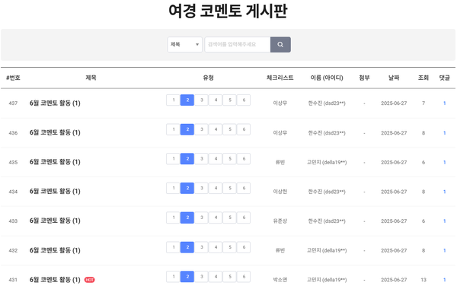Click view count 13 in row 431
The image size is (457, 289).
point(423,280)
